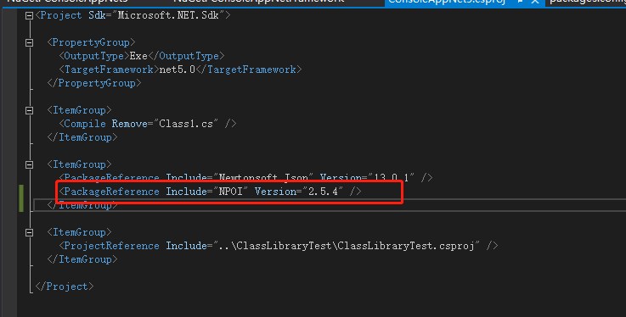This screenshot has height=317, width=626.
Task: Collapse the ItemGroup containing PackageReference entries
Action: coord(29,164)
